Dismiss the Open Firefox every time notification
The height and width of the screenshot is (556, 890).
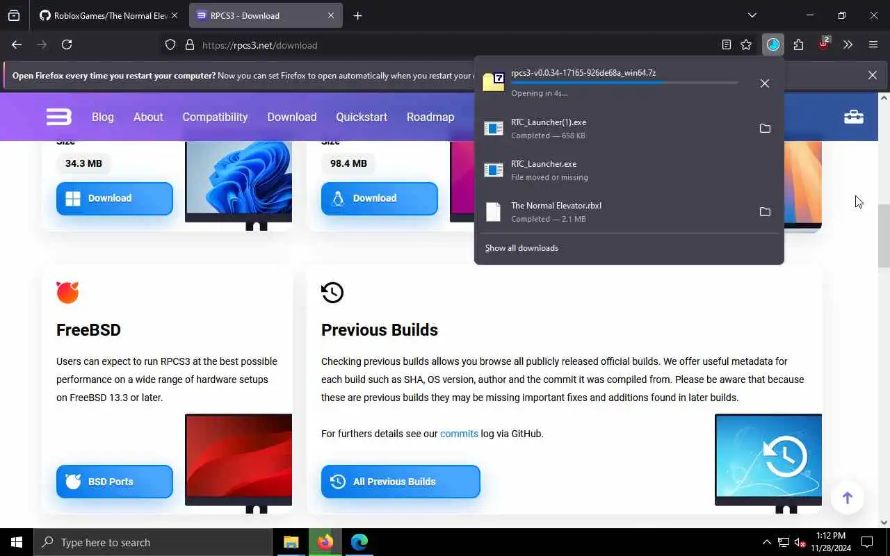point(873,75)
